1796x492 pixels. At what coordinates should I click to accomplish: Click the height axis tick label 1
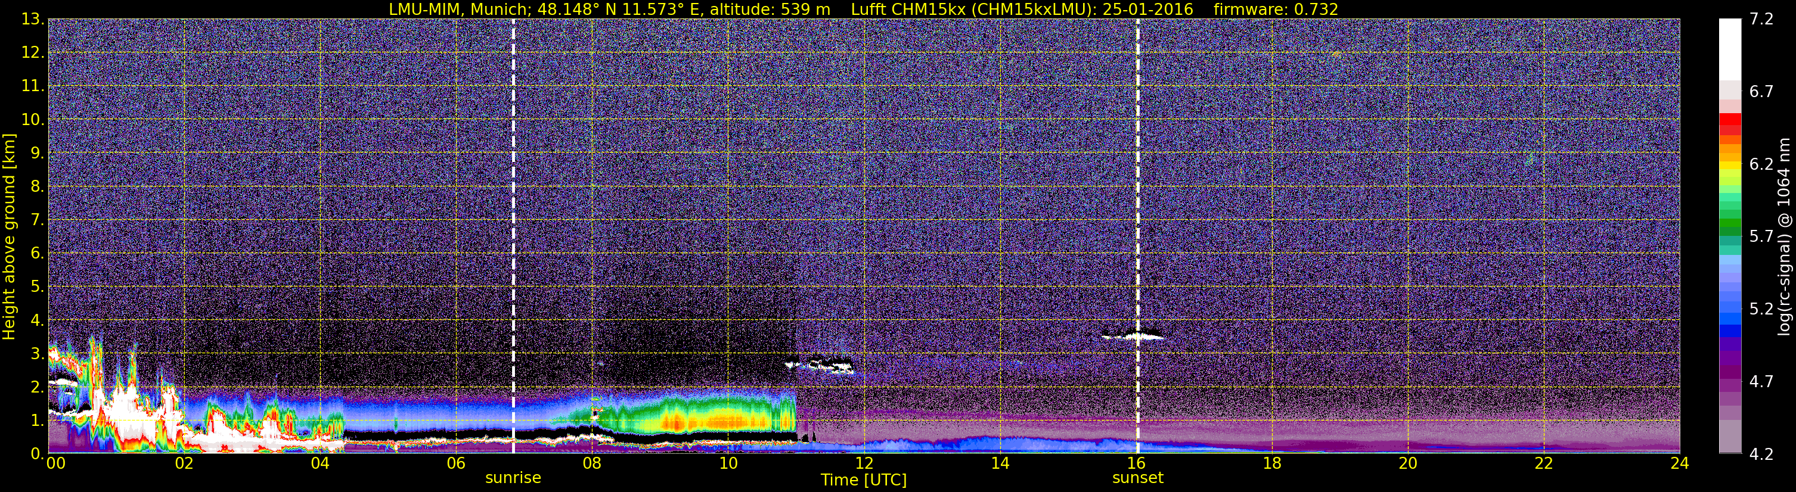click(36, 420)
